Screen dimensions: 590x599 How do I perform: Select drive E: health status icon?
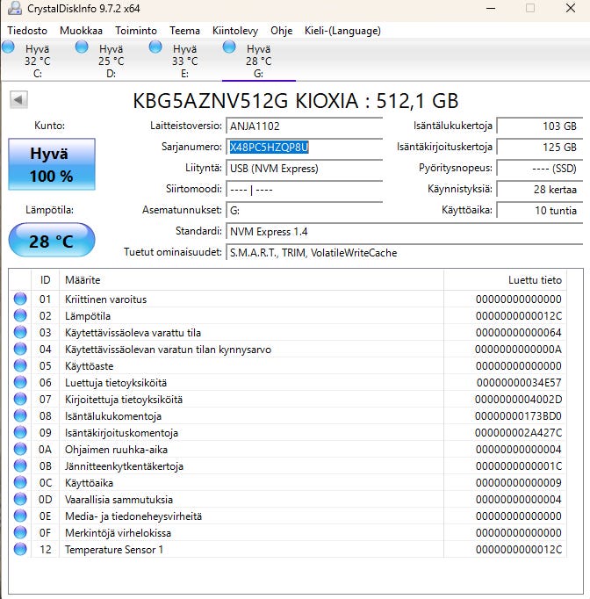(155, 47)
